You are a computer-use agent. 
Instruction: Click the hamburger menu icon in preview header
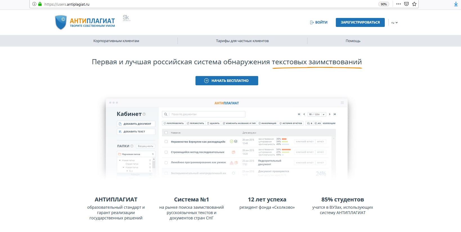click(342, 103)
